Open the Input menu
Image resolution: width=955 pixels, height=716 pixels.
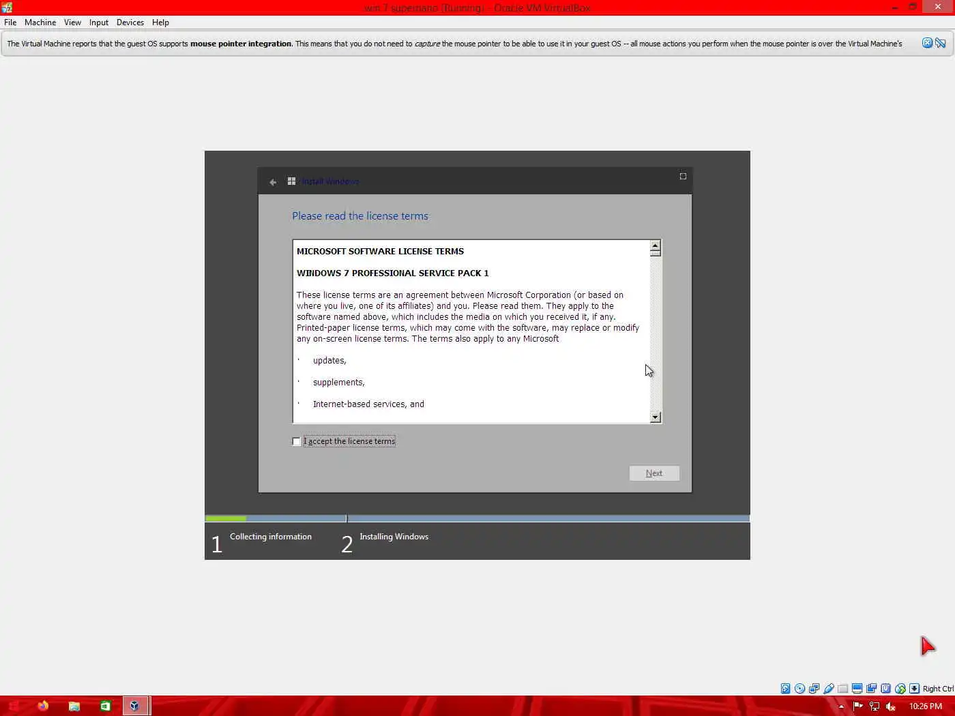pyautogui.click(x=99, y=23)
